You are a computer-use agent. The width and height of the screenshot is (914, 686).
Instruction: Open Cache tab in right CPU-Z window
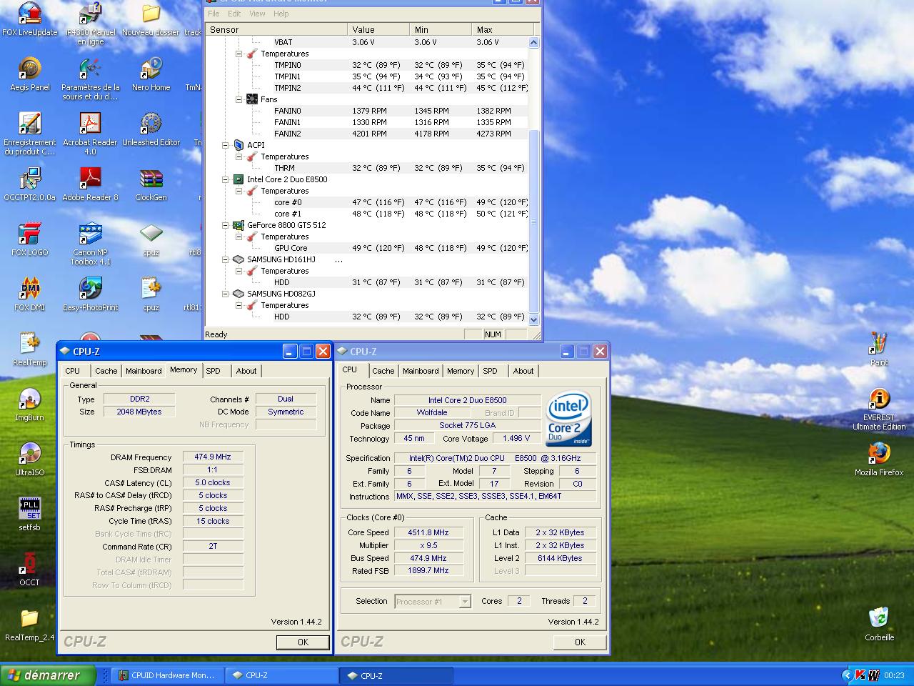click(x=383, y=371)
